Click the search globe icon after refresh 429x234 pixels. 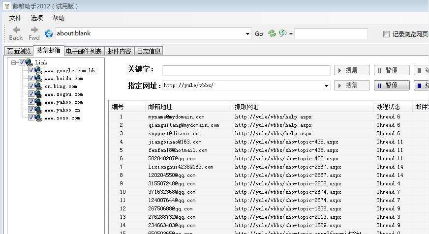(x=282, y=33)
